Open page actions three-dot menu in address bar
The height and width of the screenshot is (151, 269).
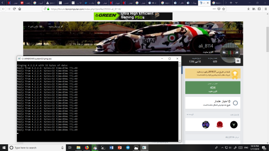[214, 9]
